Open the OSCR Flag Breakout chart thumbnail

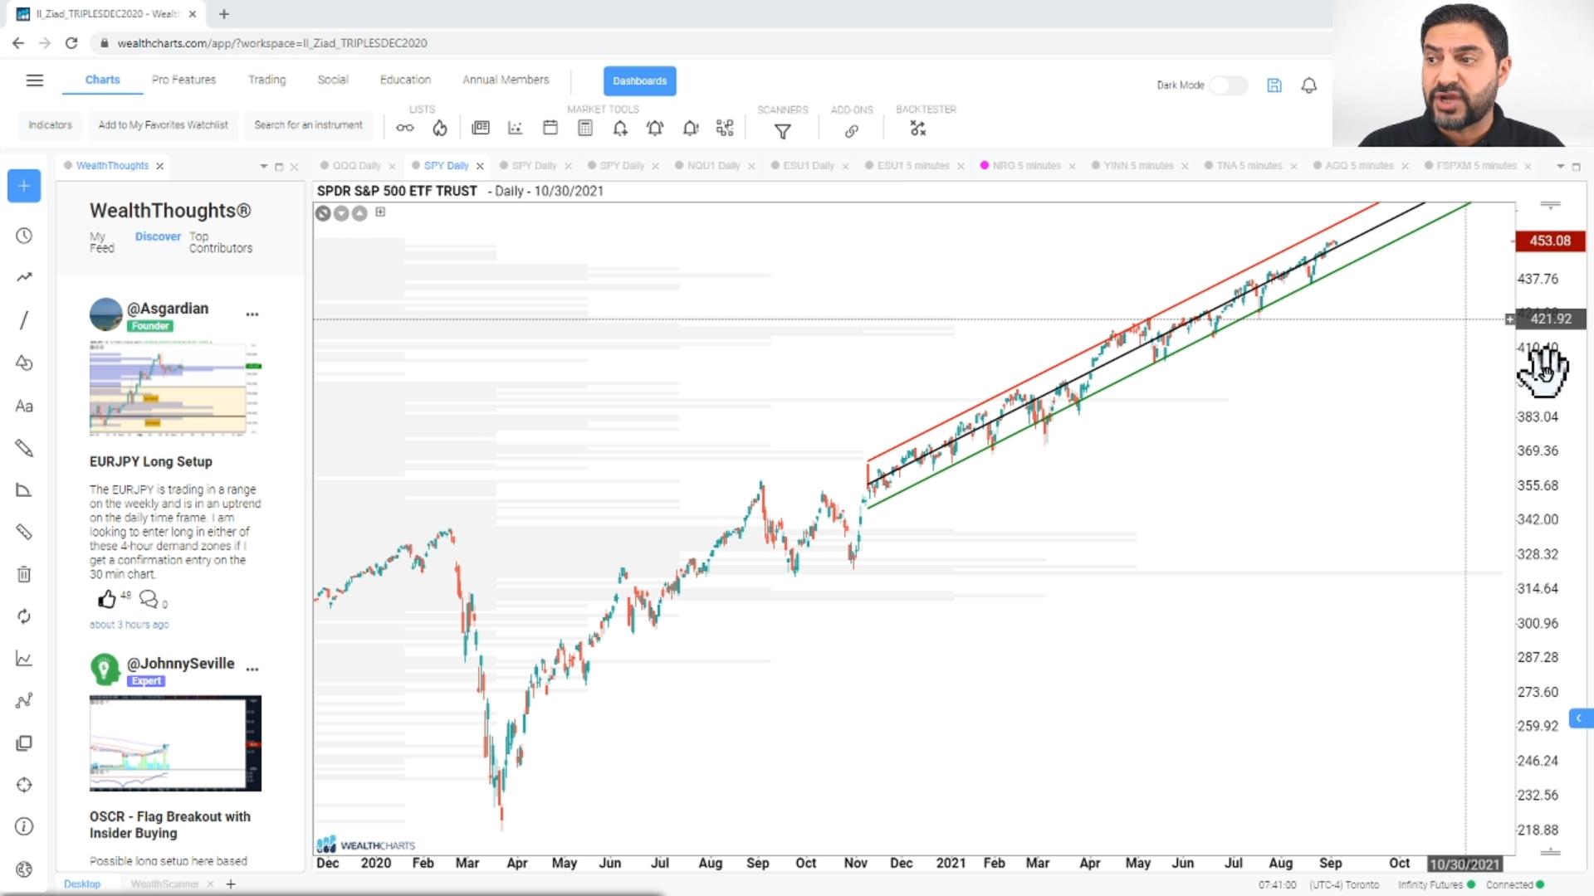click(175, 743)
